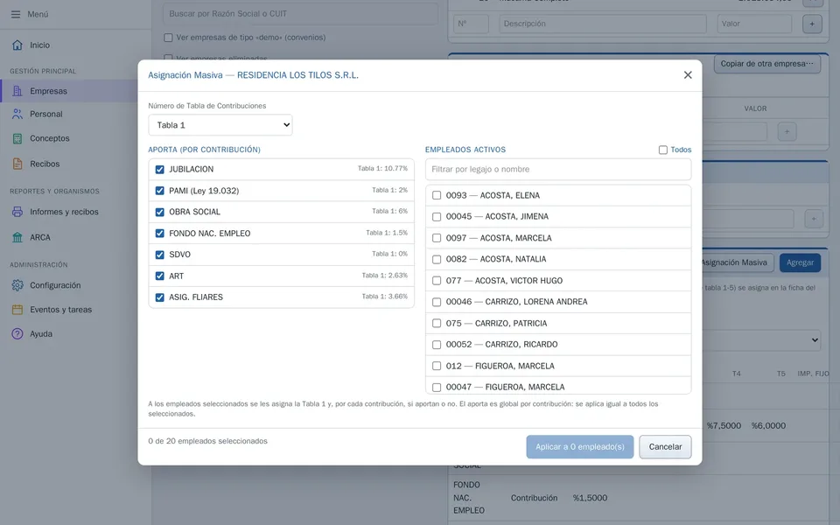Select employee 0097 ACOSTA, MARCELA
The height and width of the screenshot is (525, 840).
tap(437, 238)
